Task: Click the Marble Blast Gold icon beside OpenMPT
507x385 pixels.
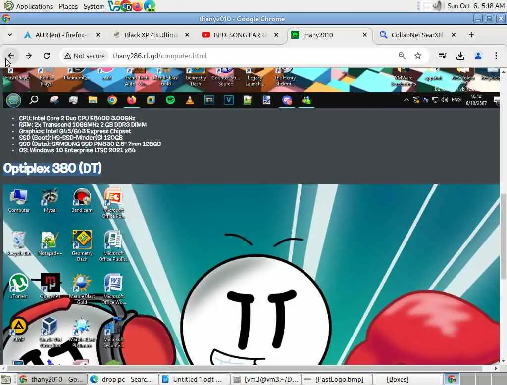Action: click(x=82, y=289)
